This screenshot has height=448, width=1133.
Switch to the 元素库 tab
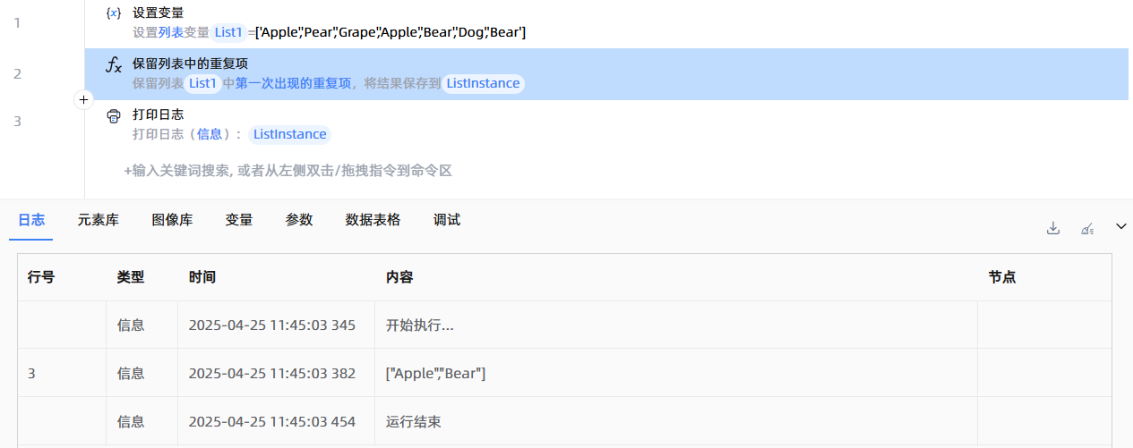tap(99, 220)
